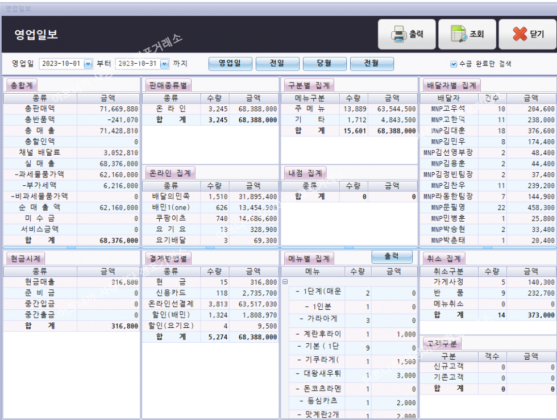Image resolution: width=557 pixels, height=420 pixels.
Task: Open the start date 2023-10-01 dropdown
Action: point(88,64)
